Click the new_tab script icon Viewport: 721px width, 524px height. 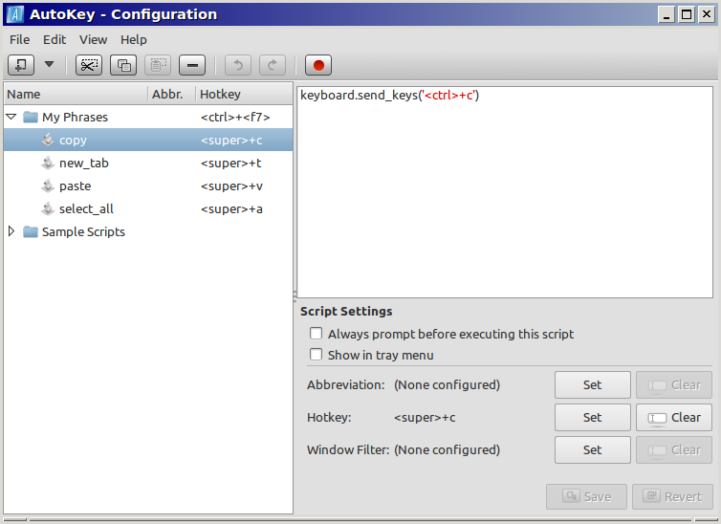(48, 163)
